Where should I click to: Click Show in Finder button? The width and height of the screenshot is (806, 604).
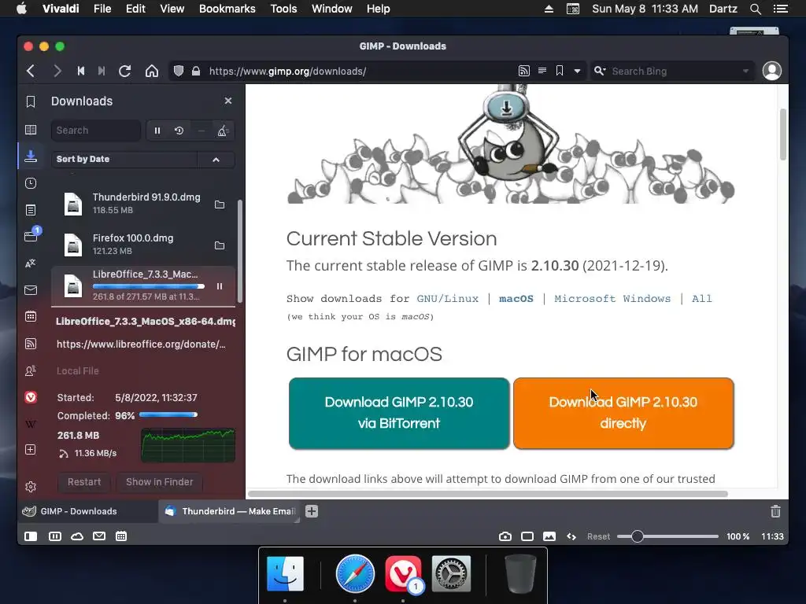159,482
